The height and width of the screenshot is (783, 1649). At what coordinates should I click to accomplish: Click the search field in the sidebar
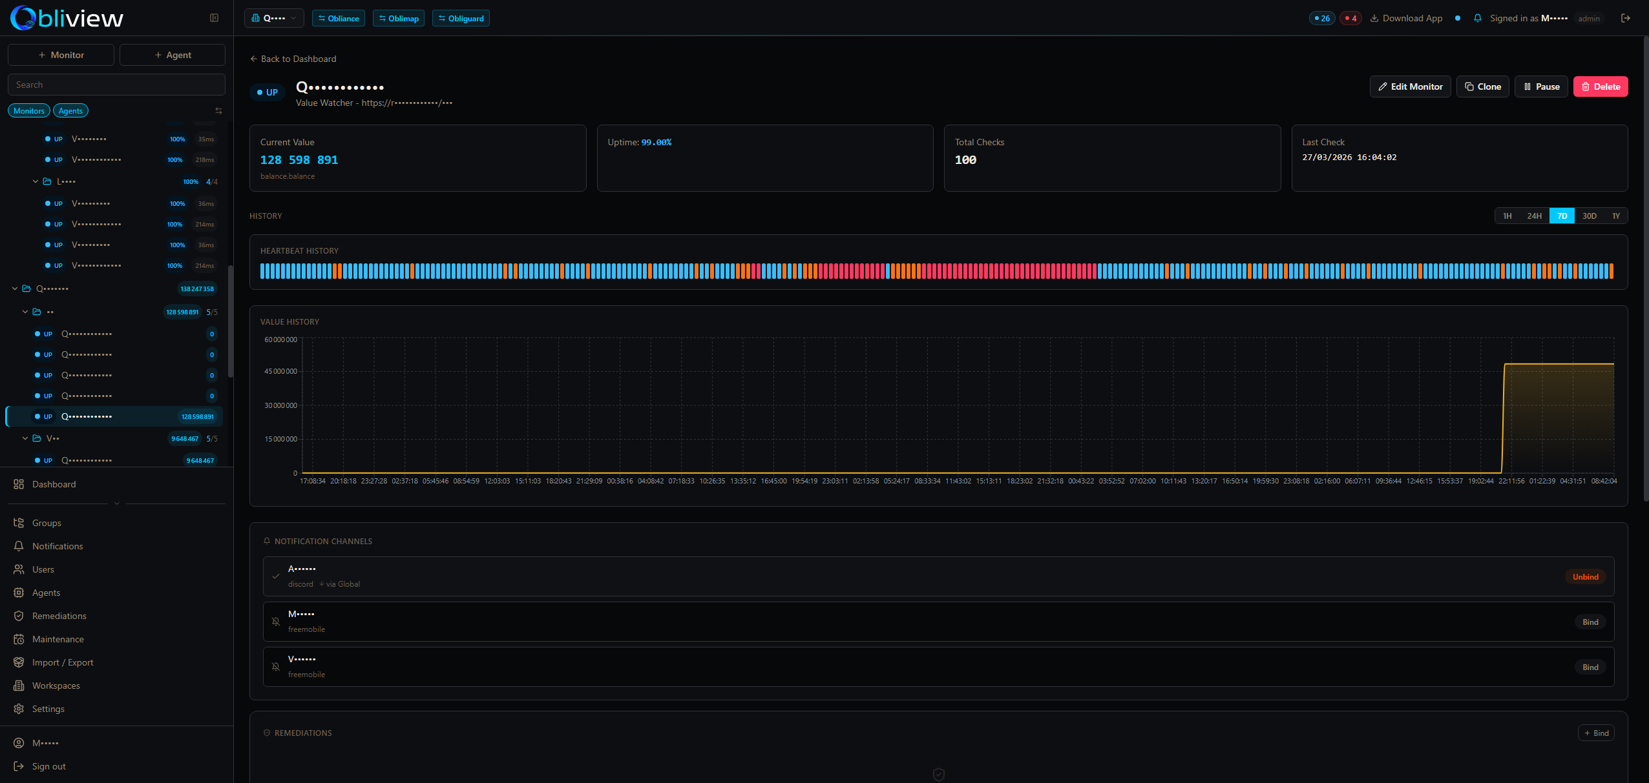116,84
